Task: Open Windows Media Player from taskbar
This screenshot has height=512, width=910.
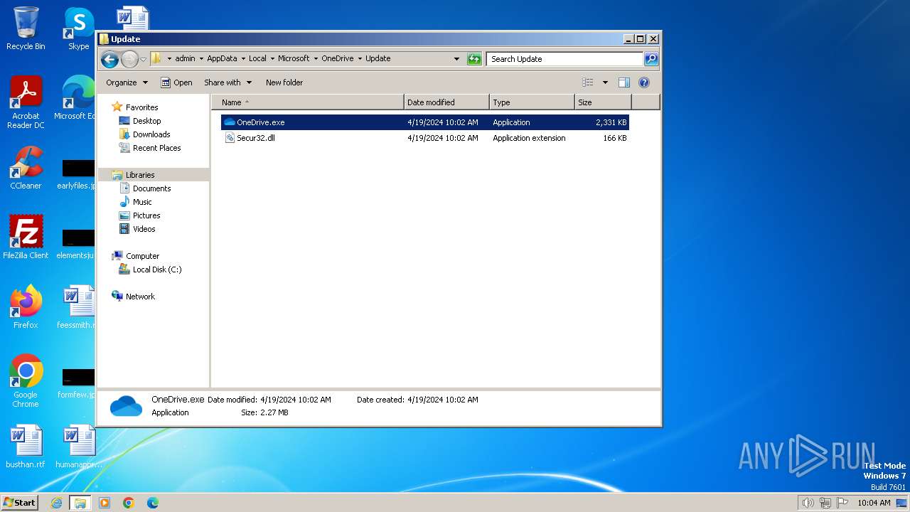Action: click(105, 503)
